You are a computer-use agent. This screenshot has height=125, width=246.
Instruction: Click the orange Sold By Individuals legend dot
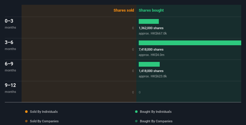pyautogui.click(x=26, y=112)
